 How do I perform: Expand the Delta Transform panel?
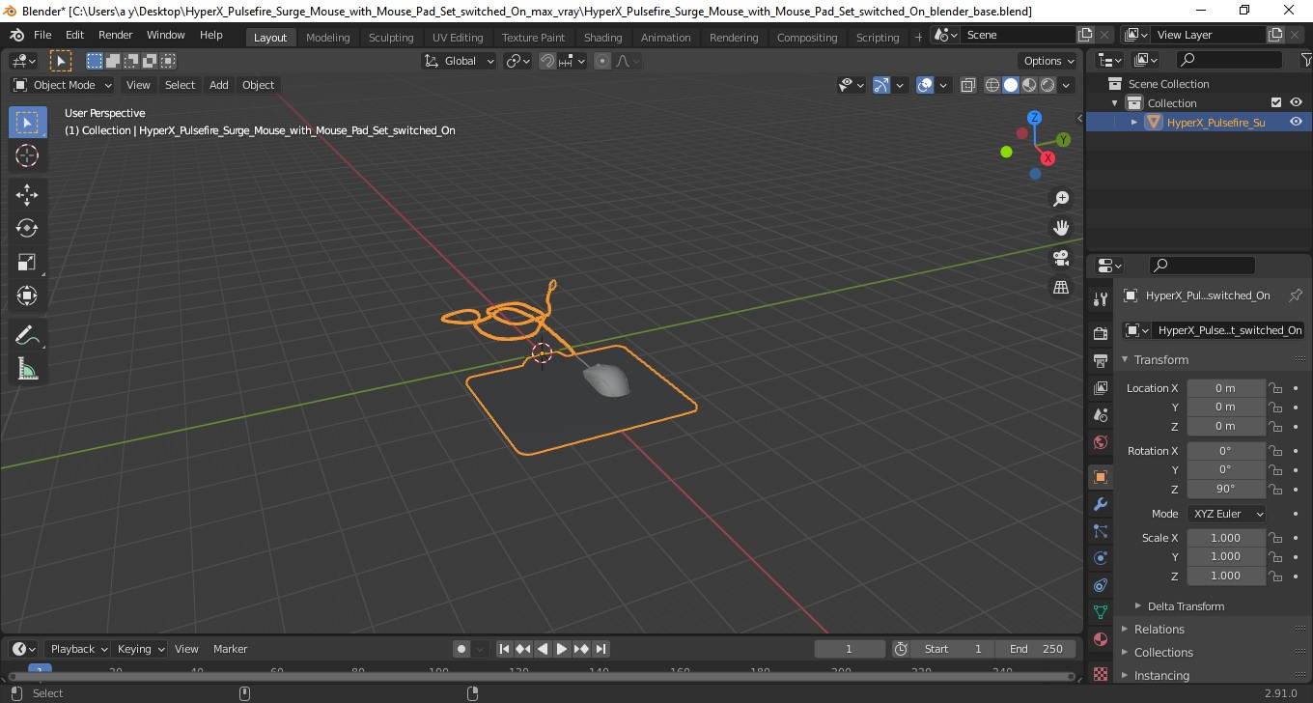coord(1186,606)
